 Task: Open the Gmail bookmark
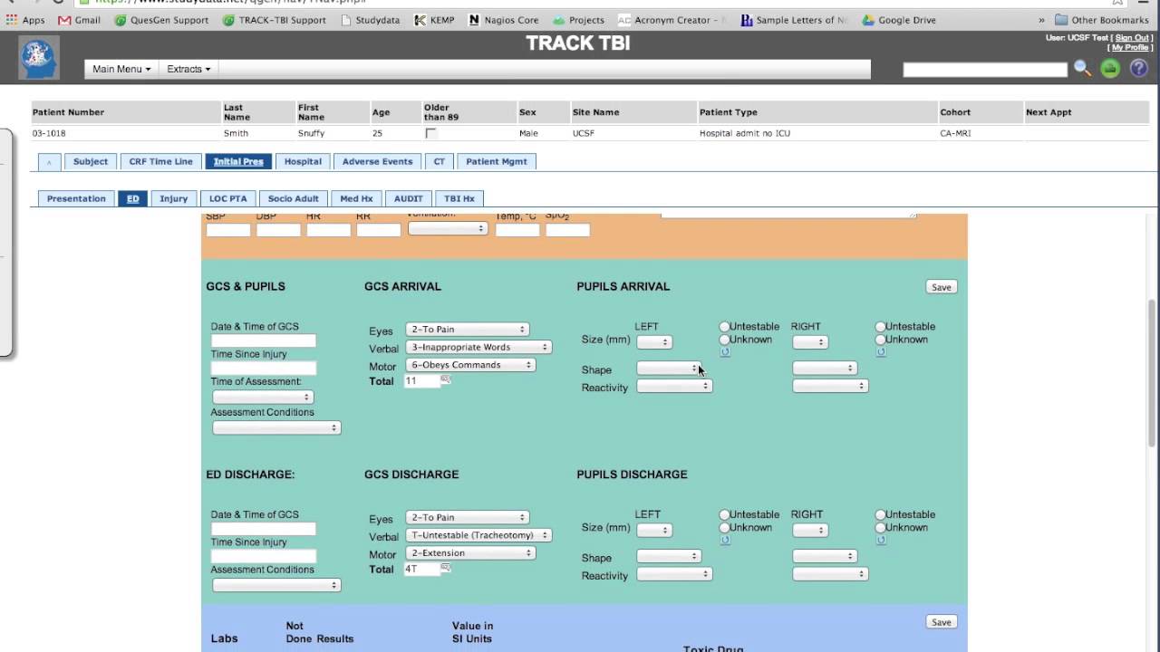79,20
